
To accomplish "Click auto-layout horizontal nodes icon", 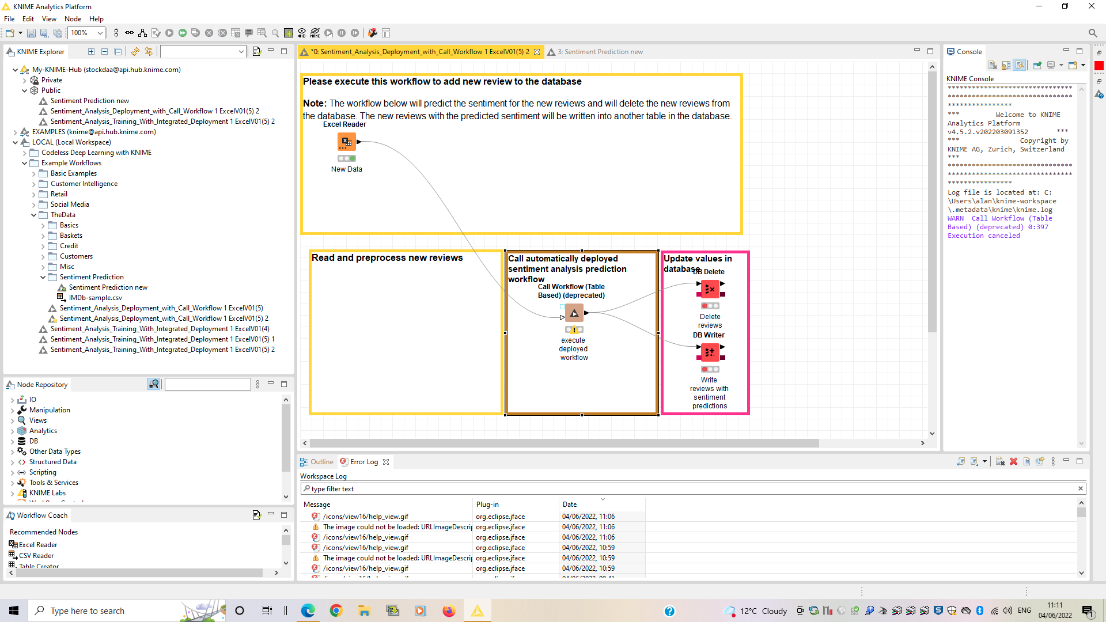I will (x=130, y=33).
